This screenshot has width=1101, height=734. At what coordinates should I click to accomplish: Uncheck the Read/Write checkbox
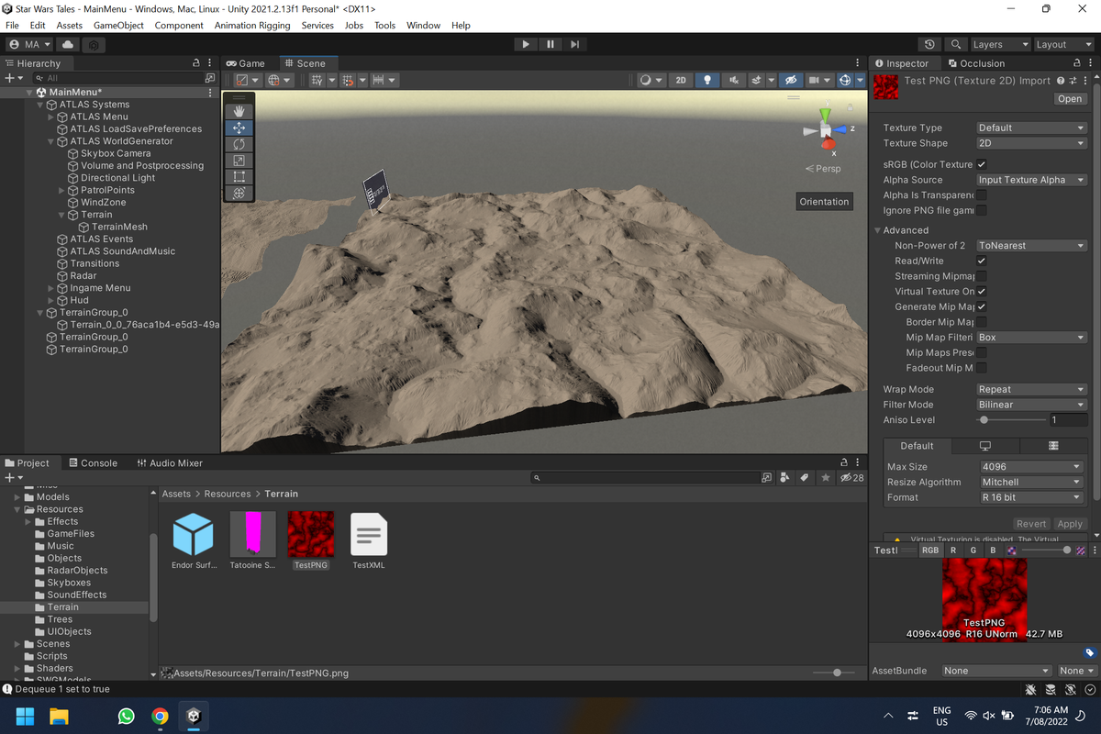[x=981, y=261]
